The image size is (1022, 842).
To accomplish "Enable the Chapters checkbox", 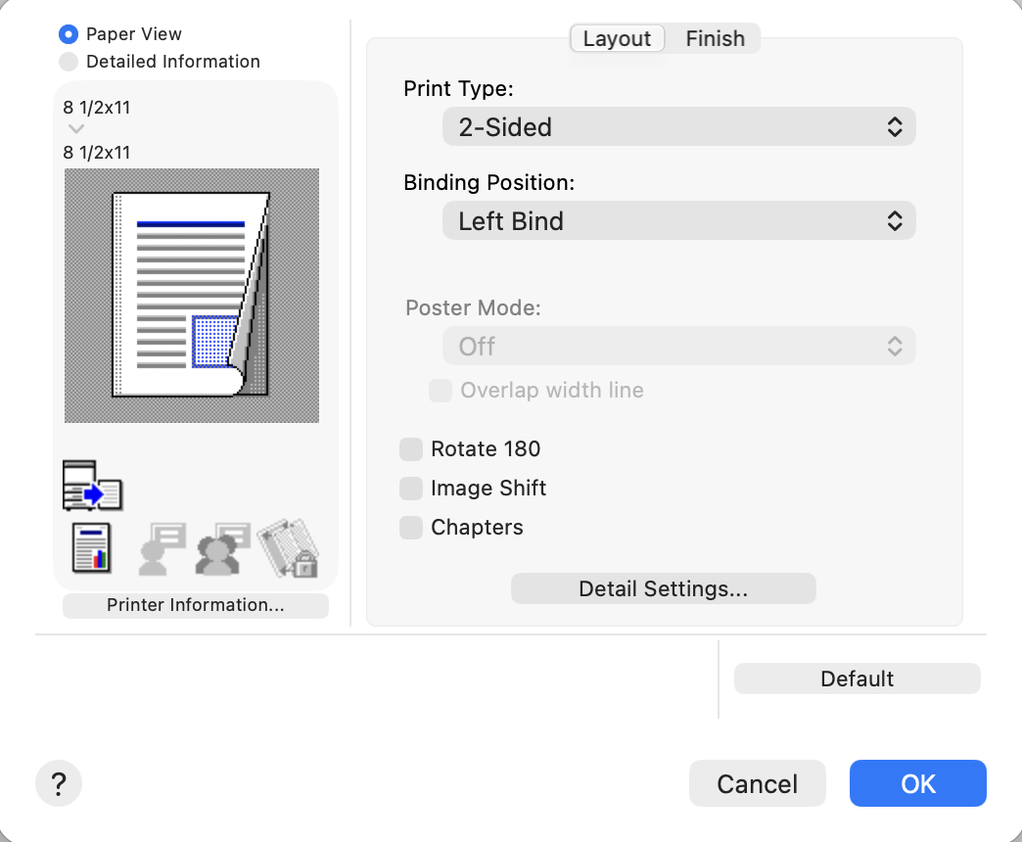I will pos(411,527).
